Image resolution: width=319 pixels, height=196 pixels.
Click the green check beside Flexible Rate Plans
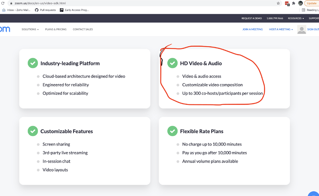coord(172,131)
